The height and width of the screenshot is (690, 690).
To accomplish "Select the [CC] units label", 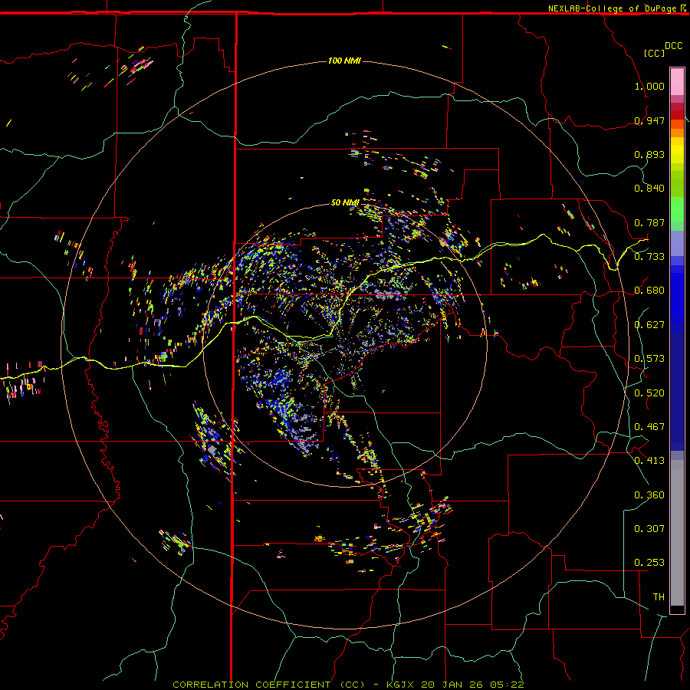I will pos(654,53).
